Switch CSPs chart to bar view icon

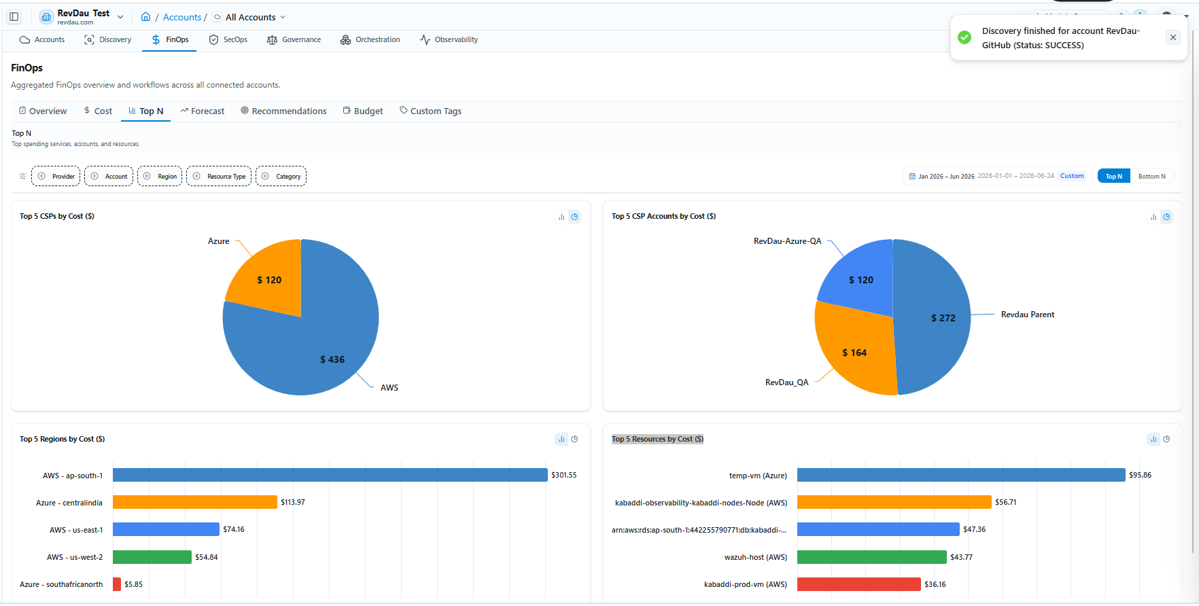tap(561, 217)
